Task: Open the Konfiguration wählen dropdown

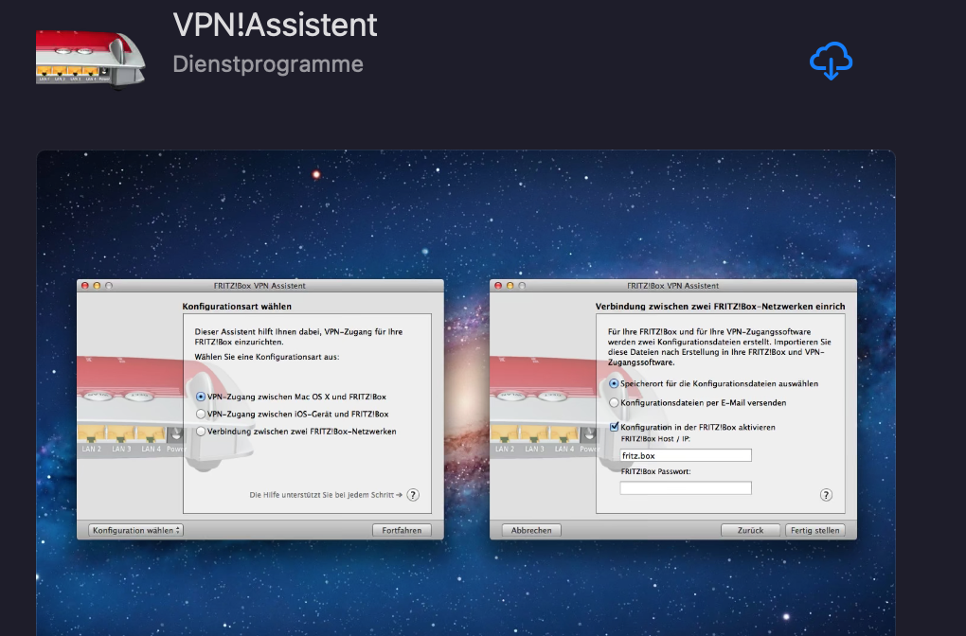Action: (135, 530)
